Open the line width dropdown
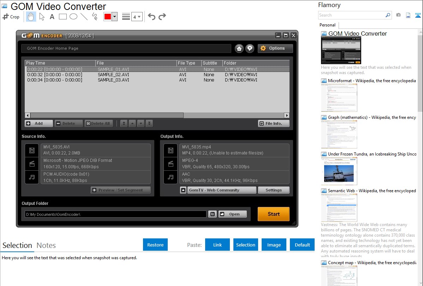This screenshot has height=286, width=423. [x=137, y=17]
